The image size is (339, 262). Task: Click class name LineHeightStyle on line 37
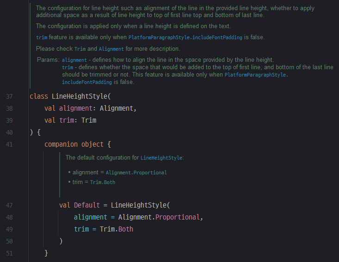click(x=80, y=96)
